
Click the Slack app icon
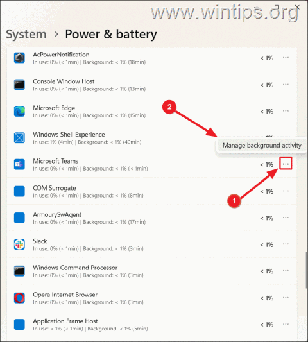[x=19, y=244]
